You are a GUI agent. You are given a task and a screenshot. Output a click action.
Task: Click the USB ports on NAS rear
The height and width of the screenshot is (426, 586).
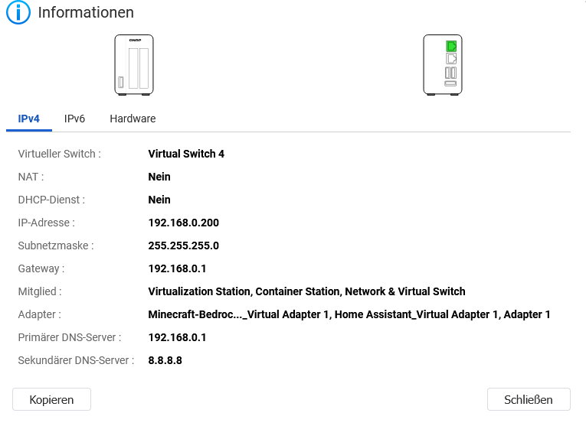(450, 73)
